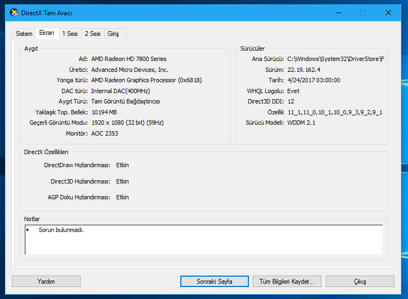Click 'Etkin' next to DirectDraw Hızlandırması
408x299 pixels.
tap(123, 165)
